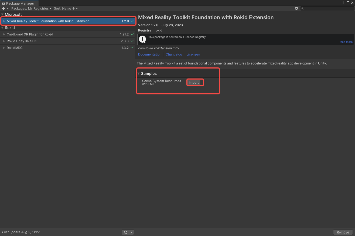355x236 pixels.
Task: Open the Documentation link
Action: click(150, 54)
